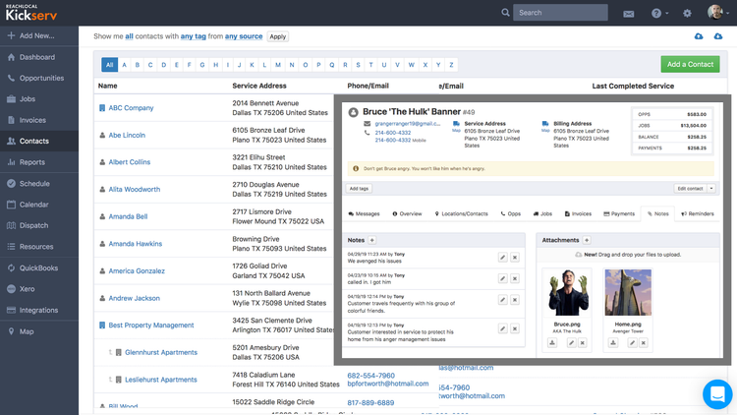Click the Add a Contact button
This screenshot has height=415, width=737.
pyautogui.click(x=690, y=64)
